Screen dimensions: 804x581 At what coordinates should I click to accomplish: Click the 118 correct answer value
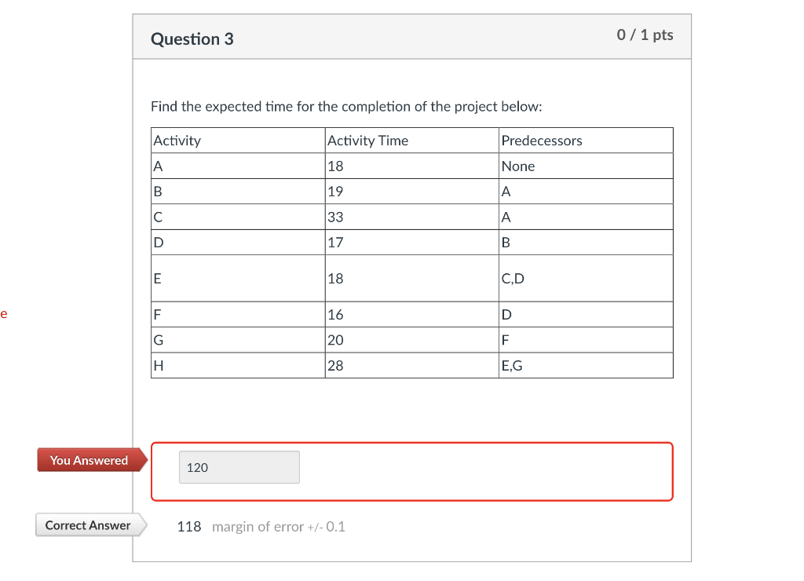pos(189,526)
